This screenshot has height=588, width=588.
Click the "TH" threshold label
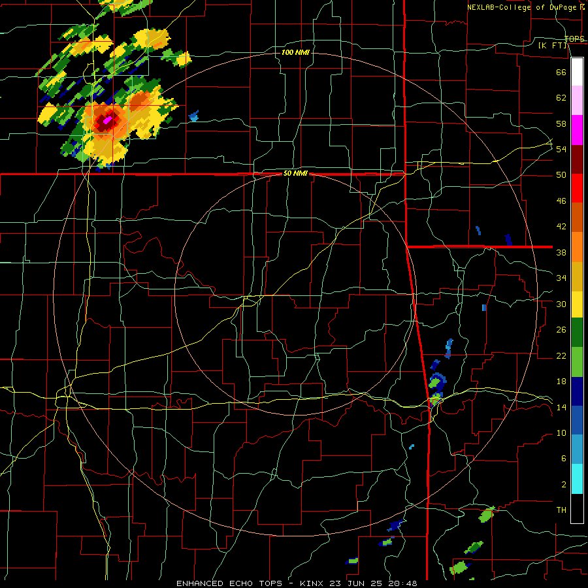(561, 510)
